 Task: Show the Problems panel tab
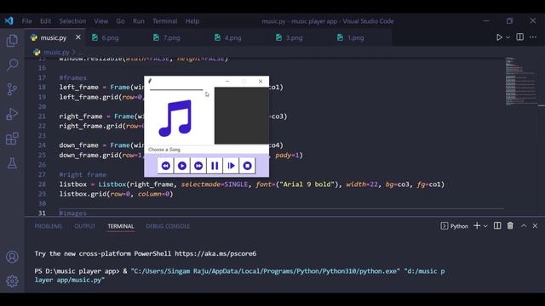pyautogui.click(x=49, y=226)
